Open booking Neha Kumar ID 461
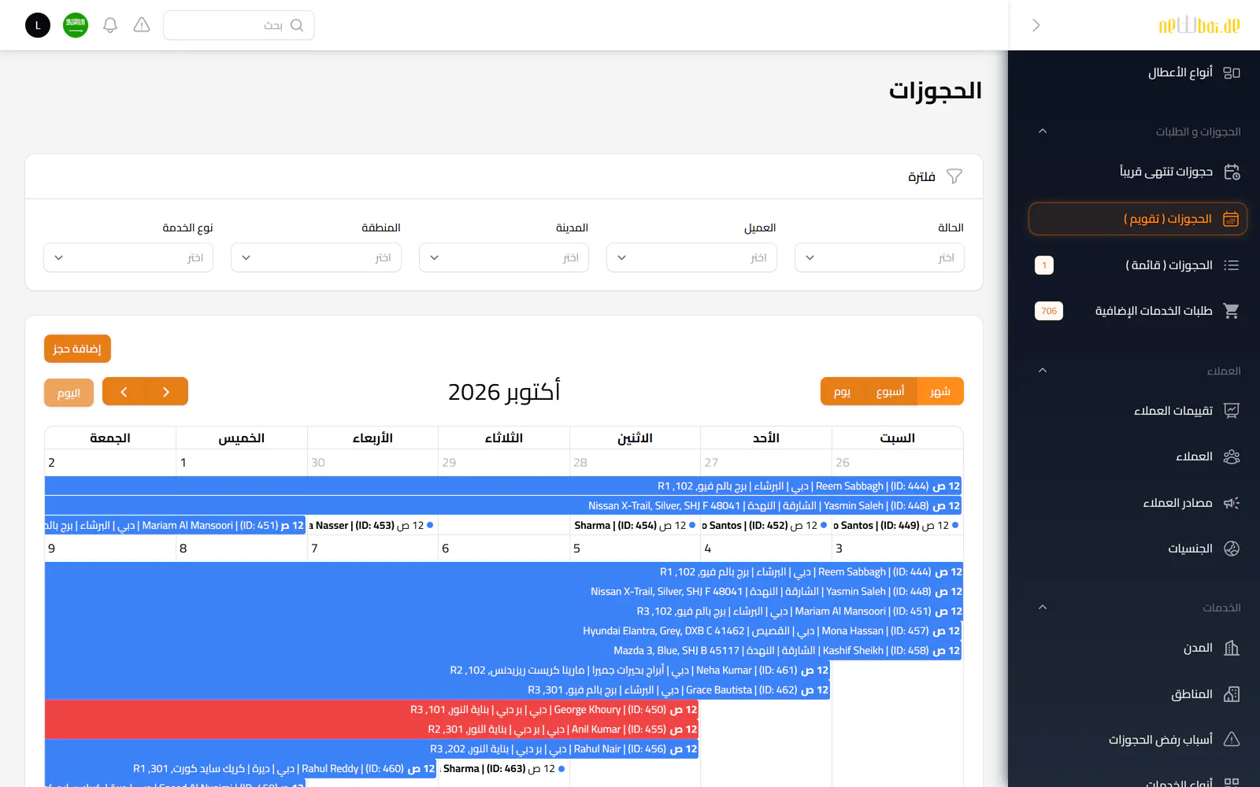1260x787 pixels. coord(437,671)
